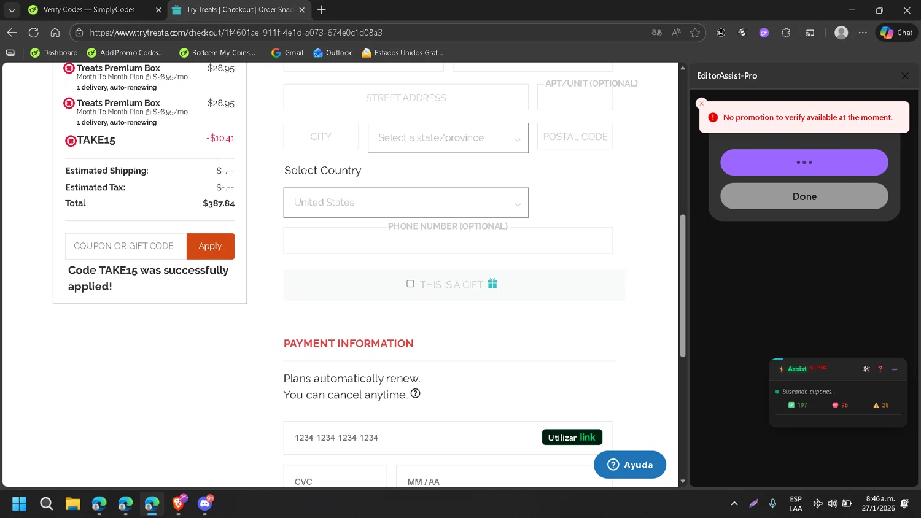Click the browser address bar URL
The height and width of the screenshot is (518, 921).
(x=236, y=33)
